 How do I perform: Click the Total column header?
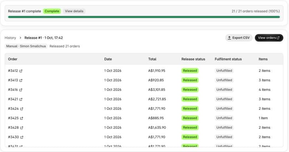tap(152, 59)
